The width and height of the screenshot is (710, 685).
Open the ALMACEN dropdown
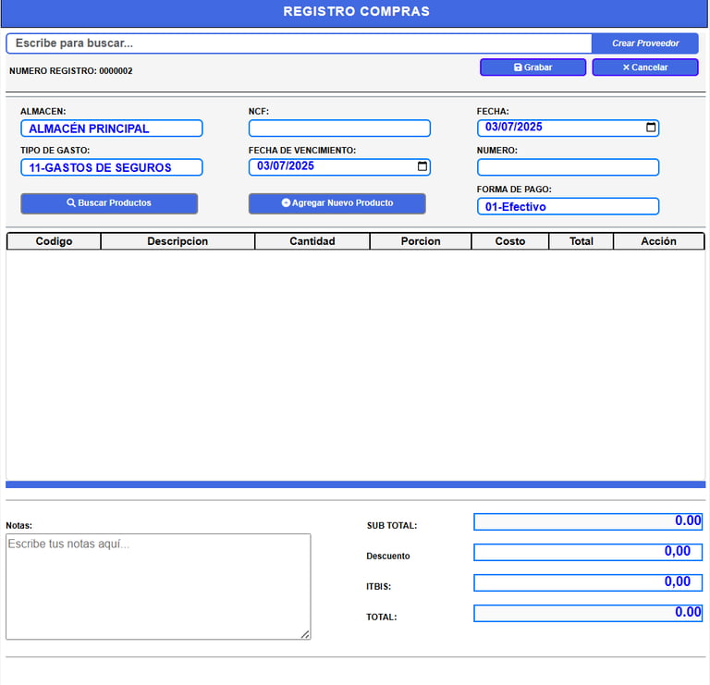[x=111, y=128]
